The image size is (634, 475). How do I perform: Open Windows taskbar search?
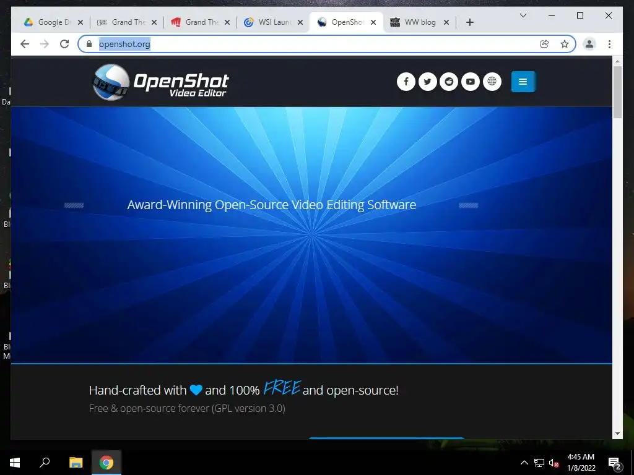[45, 463]
